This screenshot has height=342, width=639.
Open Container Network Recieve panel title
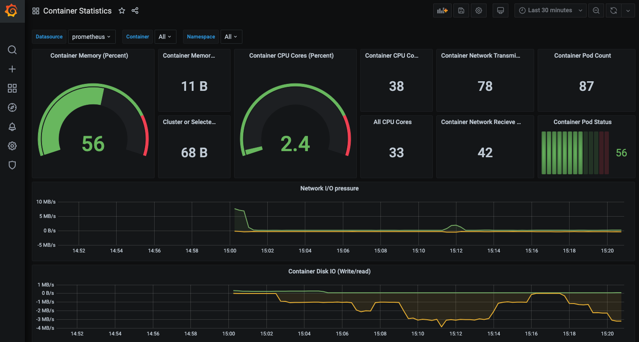click(x=481, y=122)
